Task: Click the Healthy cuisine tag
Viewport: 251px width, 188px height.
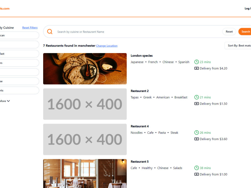Action: (x=147, y=168)
